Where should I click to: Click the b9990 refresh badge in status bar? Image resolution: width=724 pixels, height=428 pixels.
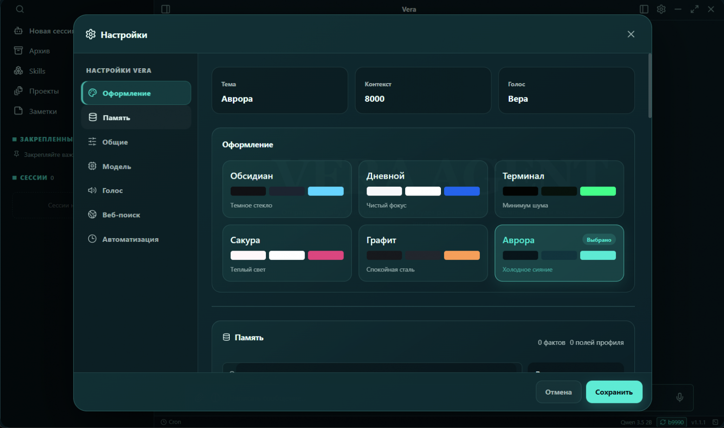click(x=672, y=422)
